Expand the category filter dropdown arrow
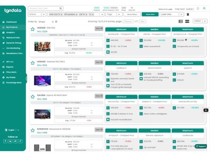The image size is (210, 157). [x=102, y=14]
